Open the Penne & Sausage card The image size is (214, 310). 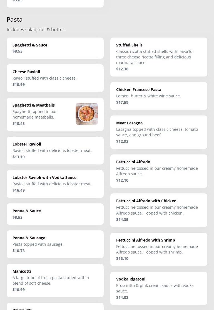tap(55, 244)
